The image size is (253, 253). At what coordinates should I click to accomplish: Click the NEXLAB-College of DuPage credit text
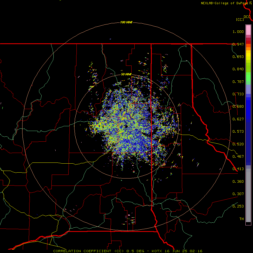point(224,3)
